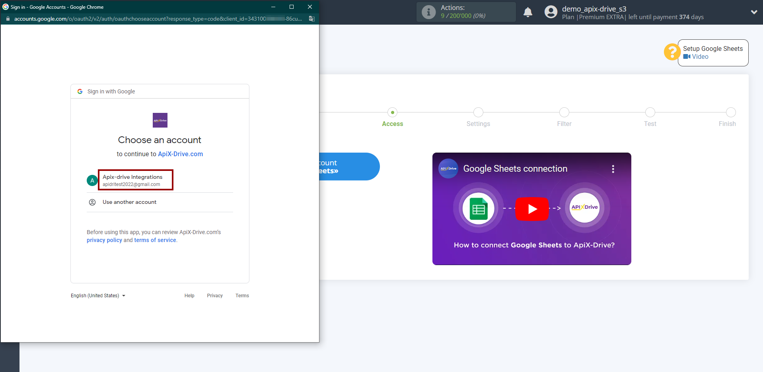Open the notifications bell
The width and height of the screenshot is (763, 372).
click(528, 12)
